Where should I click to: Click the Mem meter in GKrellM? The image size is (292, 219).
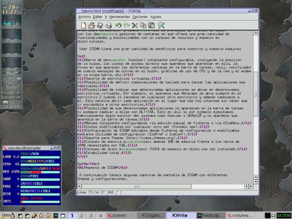(x=11, y=83)
